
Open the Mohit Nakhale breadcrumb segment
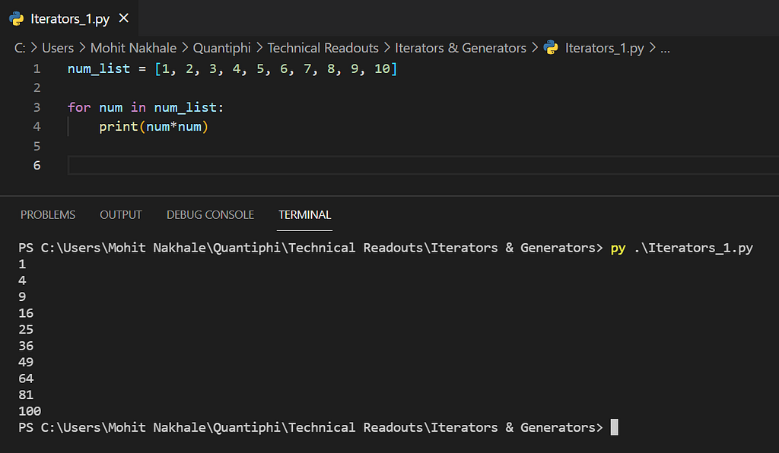pyautogui.click(x=133, y=48)
